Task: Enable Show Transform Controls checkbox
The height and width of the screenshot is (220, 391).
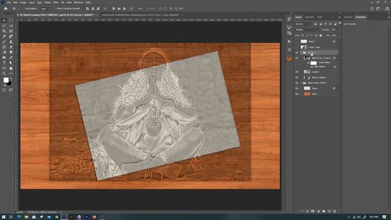Action: coord(56,9)
